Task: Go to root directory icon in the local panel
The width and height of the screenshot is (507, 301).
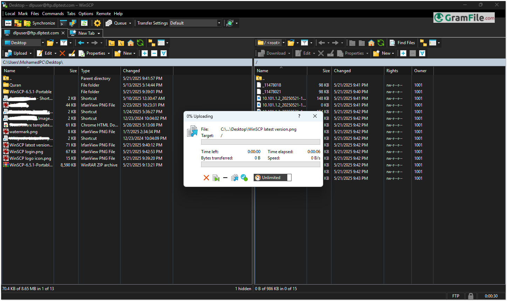Action: [121, 43]
